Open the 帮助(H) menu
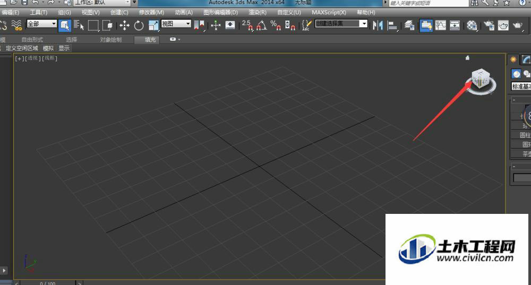The height and width of the screenshot is (285, 531). pyautogui.click(x=366, y=12)
